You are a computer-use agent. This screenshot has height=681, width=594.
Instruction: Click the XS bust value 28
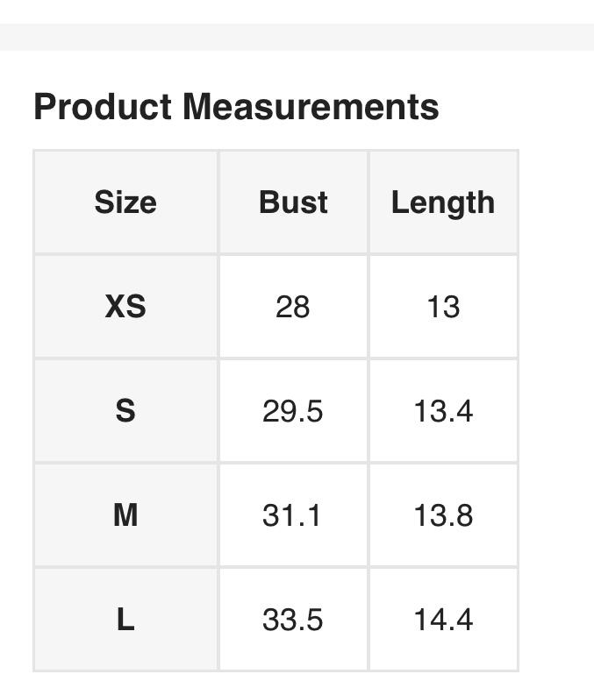point(292,307)
